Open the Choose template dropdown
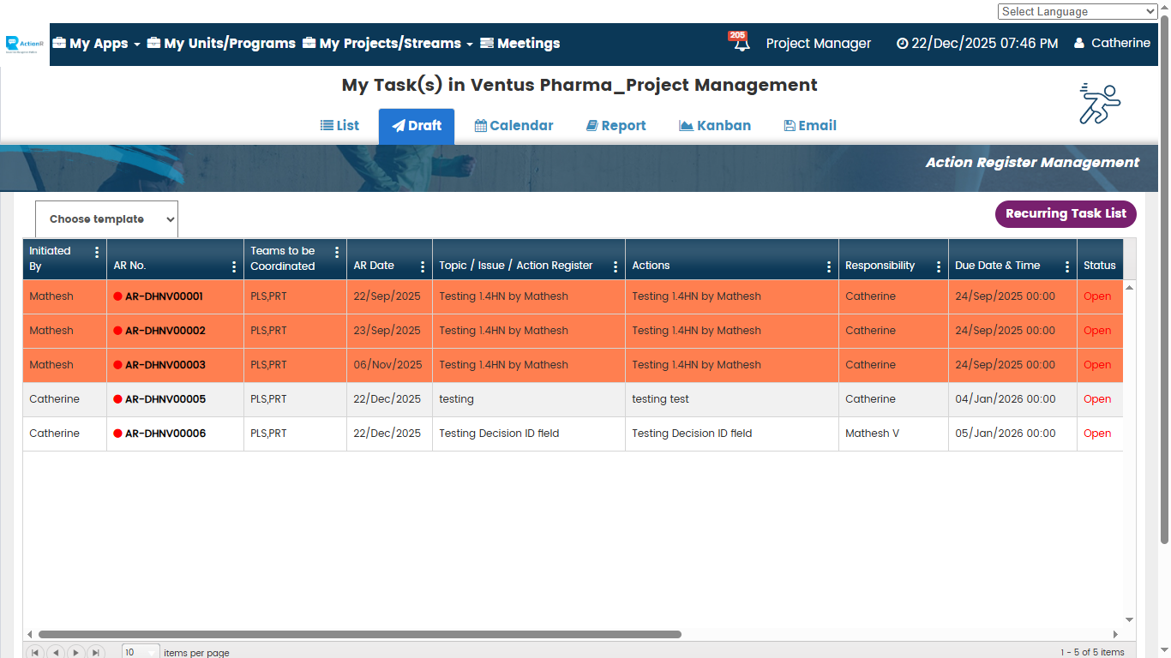1171x658 pixels. 106,219
